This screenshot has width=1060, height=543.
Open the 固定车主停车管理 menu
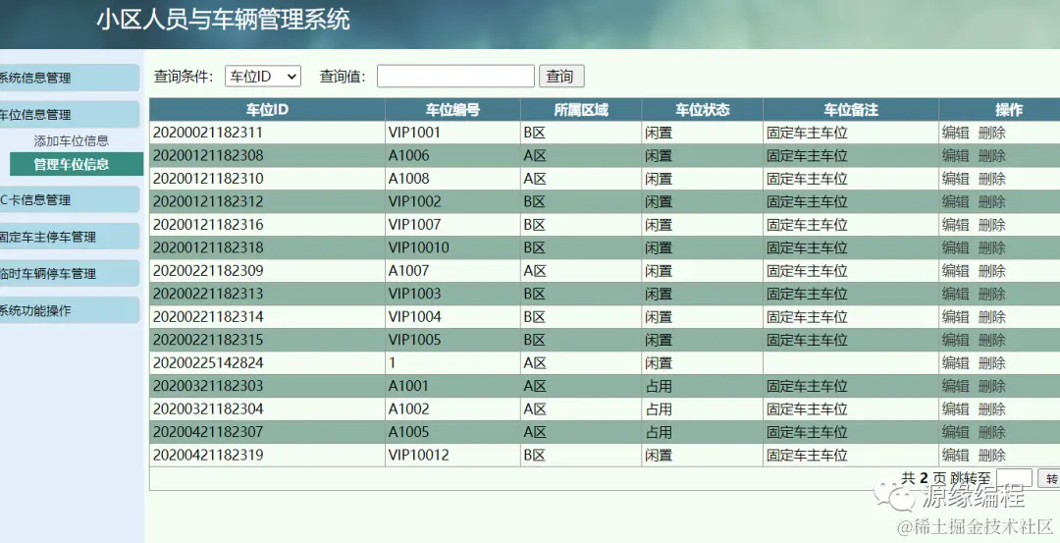(x=69, y=237)
